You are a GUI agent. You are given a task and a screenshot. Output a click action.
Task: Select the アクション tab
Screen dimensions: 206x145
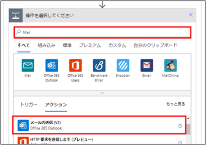pos(56,105)
